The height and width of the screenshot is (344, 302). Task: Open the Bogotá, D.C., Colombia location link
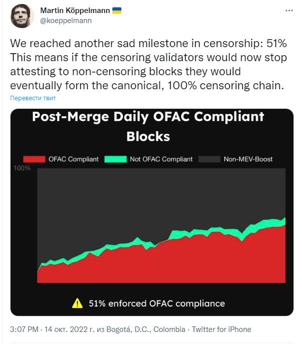pos(145,329)
